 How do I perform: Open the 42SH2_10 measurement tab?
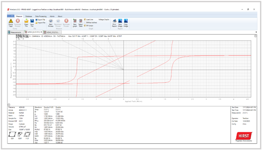52,32
